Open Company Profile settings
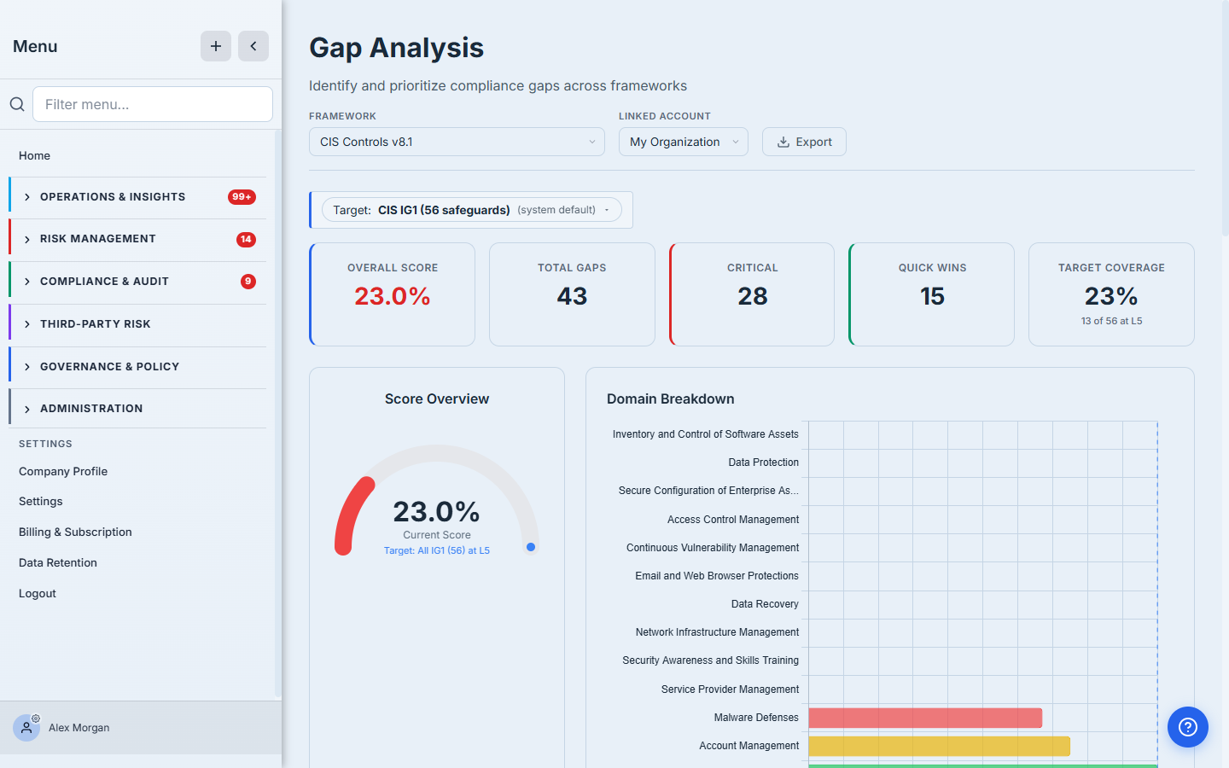Screen dimensions: 1229x768 [63, 471]
